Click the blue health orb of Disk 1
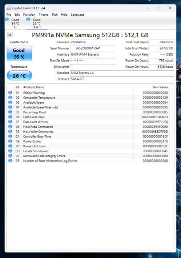 pos(28,19)
